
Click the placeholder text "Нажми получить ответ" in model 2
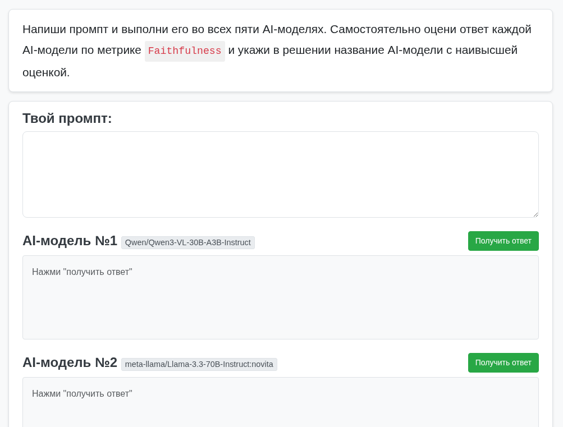tap(82, 393)
